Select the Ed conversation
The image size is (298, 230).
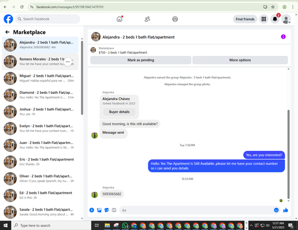[x=40, y=195]
